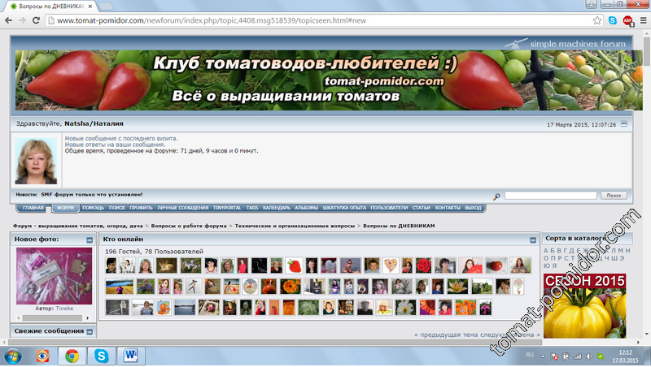651x367 pixels.
Task: Open the Chrome hamburger menu
Action: (x=642, y=19)
